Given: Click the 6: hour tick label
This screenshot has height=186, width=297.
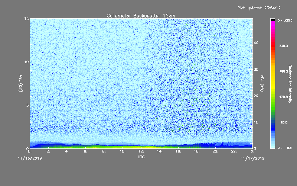Looking at the screenshot, I should [85, 151].
